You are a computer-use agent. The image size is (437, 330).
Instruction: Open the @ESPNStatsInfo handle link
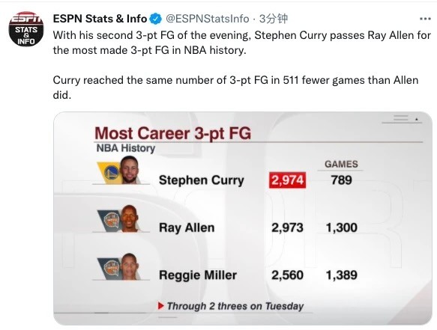[208, 19]
